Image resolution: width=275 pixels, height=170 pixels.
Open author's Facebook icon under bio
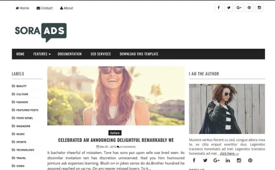click(194, 161)
